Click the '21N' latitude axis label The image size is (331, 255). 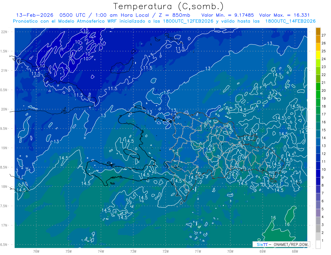(4, 70)
